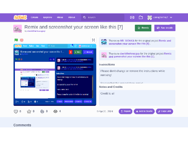Viewport: 188px width, 141px height.
Task: Click the Instructions heading
Action: pos(107,65)
